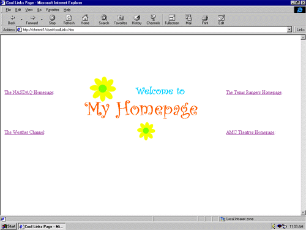Click the IE icon in the title bar
The image size is (306, 230).
(x=2, y=2)
